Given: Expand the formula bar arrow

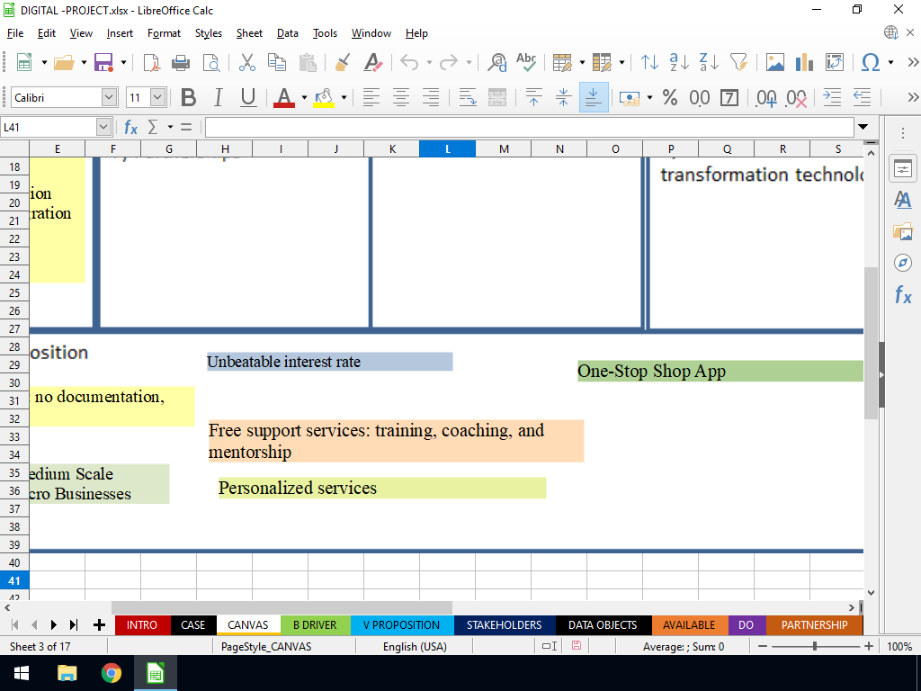Looking at the screenshot, I should (863, 127).
